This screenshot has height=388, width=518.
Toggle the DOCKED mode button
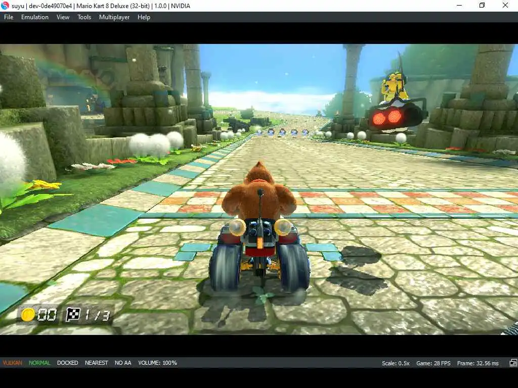click(x=67, y=363)
